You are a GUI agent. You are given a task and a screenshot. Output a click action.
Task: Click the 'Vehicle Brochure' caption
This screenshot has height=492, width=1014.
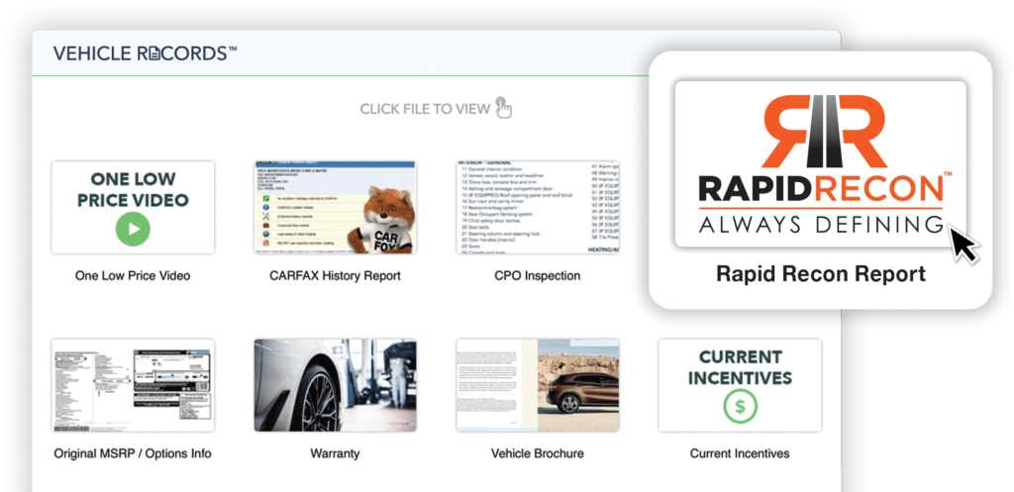click(538, 453)
